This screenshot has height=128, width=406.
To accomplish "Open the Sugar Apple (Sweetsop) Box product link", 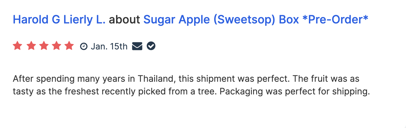I will coord(256,20).
